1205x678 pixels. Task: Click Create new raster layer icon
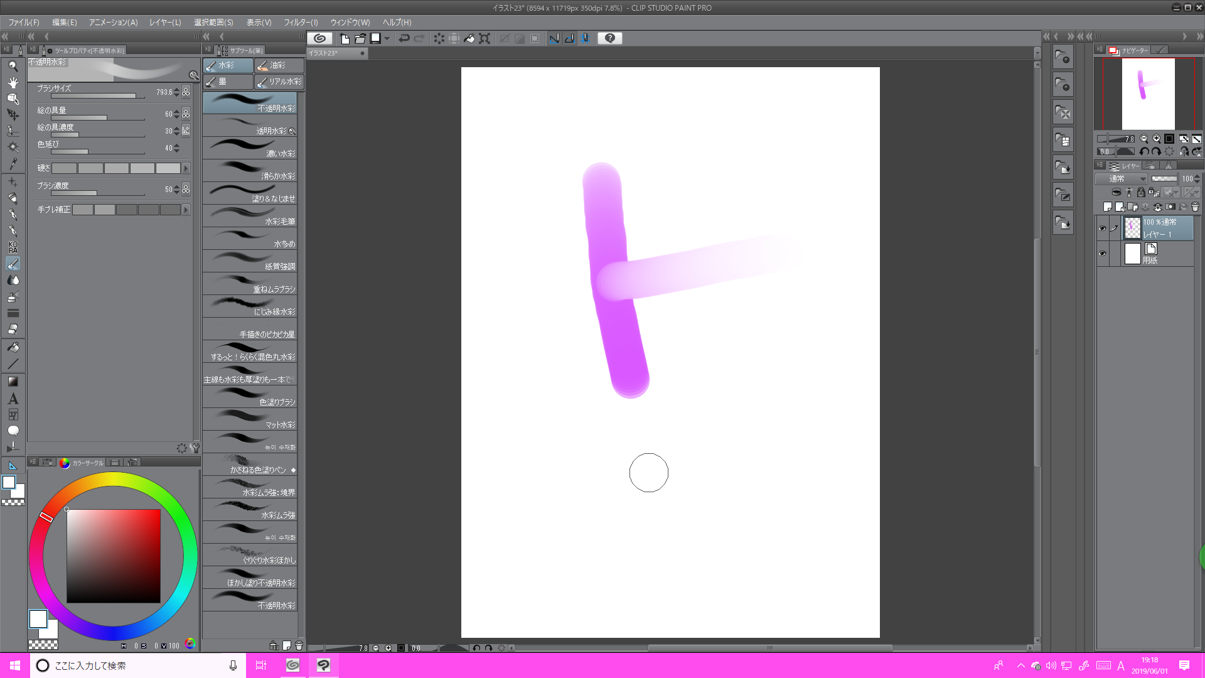[x=1108, y=207]
